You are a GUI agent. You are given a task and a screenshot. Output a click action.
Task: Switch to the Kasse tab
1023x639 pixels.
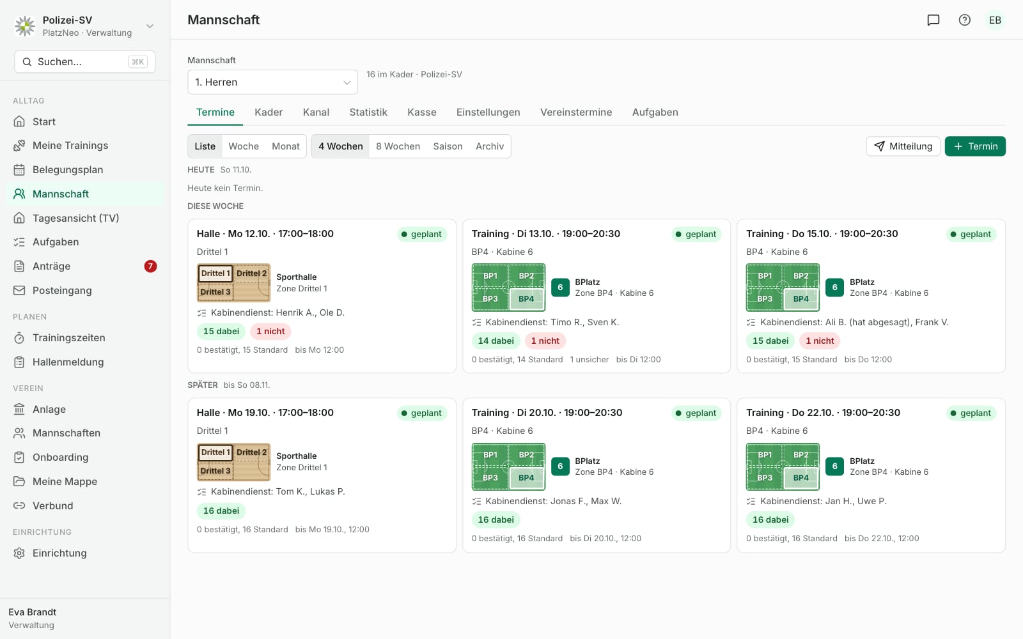pyautogui.click(x=422, y=112)
